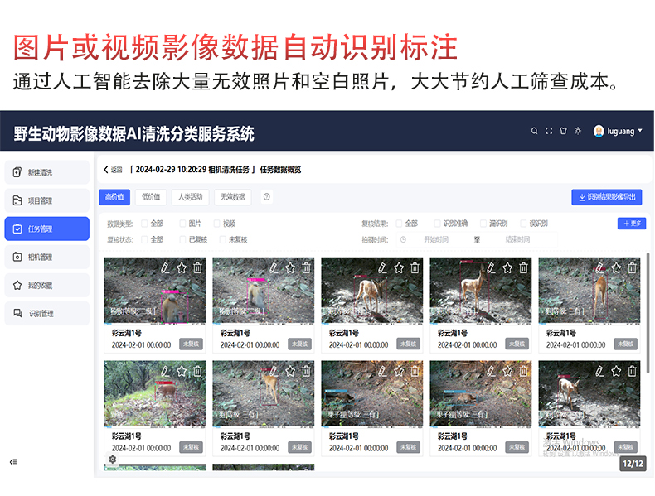655x496 pixels.
Task: Click the theme shirt icon in header
Action: (563, 131)
